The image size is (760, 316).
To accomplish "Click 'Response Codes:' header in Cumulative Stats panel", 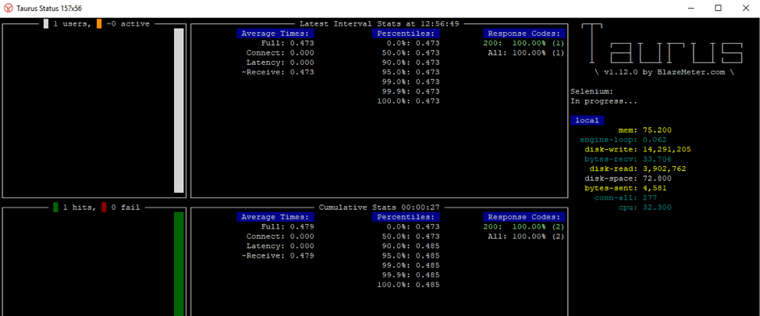I will [x=524, y=217].
